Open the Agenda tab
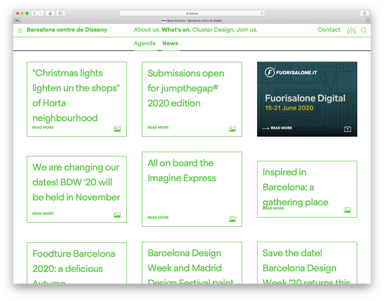384x301 pixels. coord(144,43)
